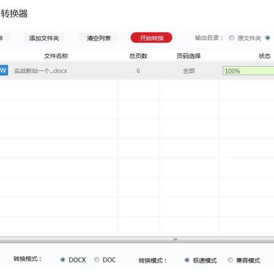Click the 页码选择 column header

pos(189,56)
